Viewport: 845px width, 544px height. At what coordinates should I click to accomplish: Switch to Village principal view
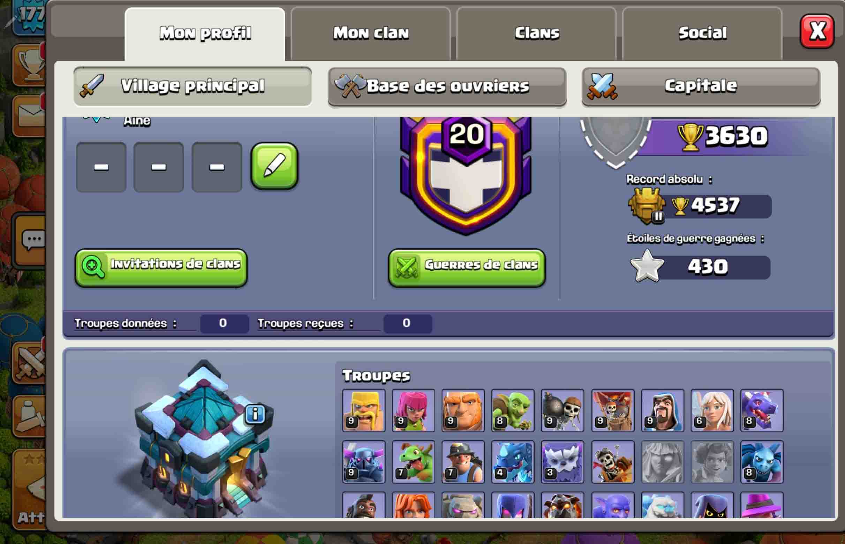193,86
